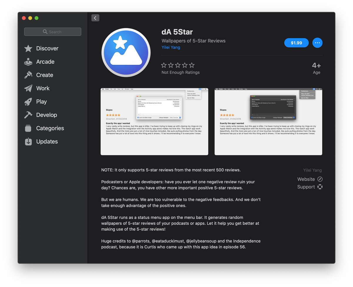This screenshot has width=353, height=287.
Task: Go back using the chevron button
Action: 95,18
